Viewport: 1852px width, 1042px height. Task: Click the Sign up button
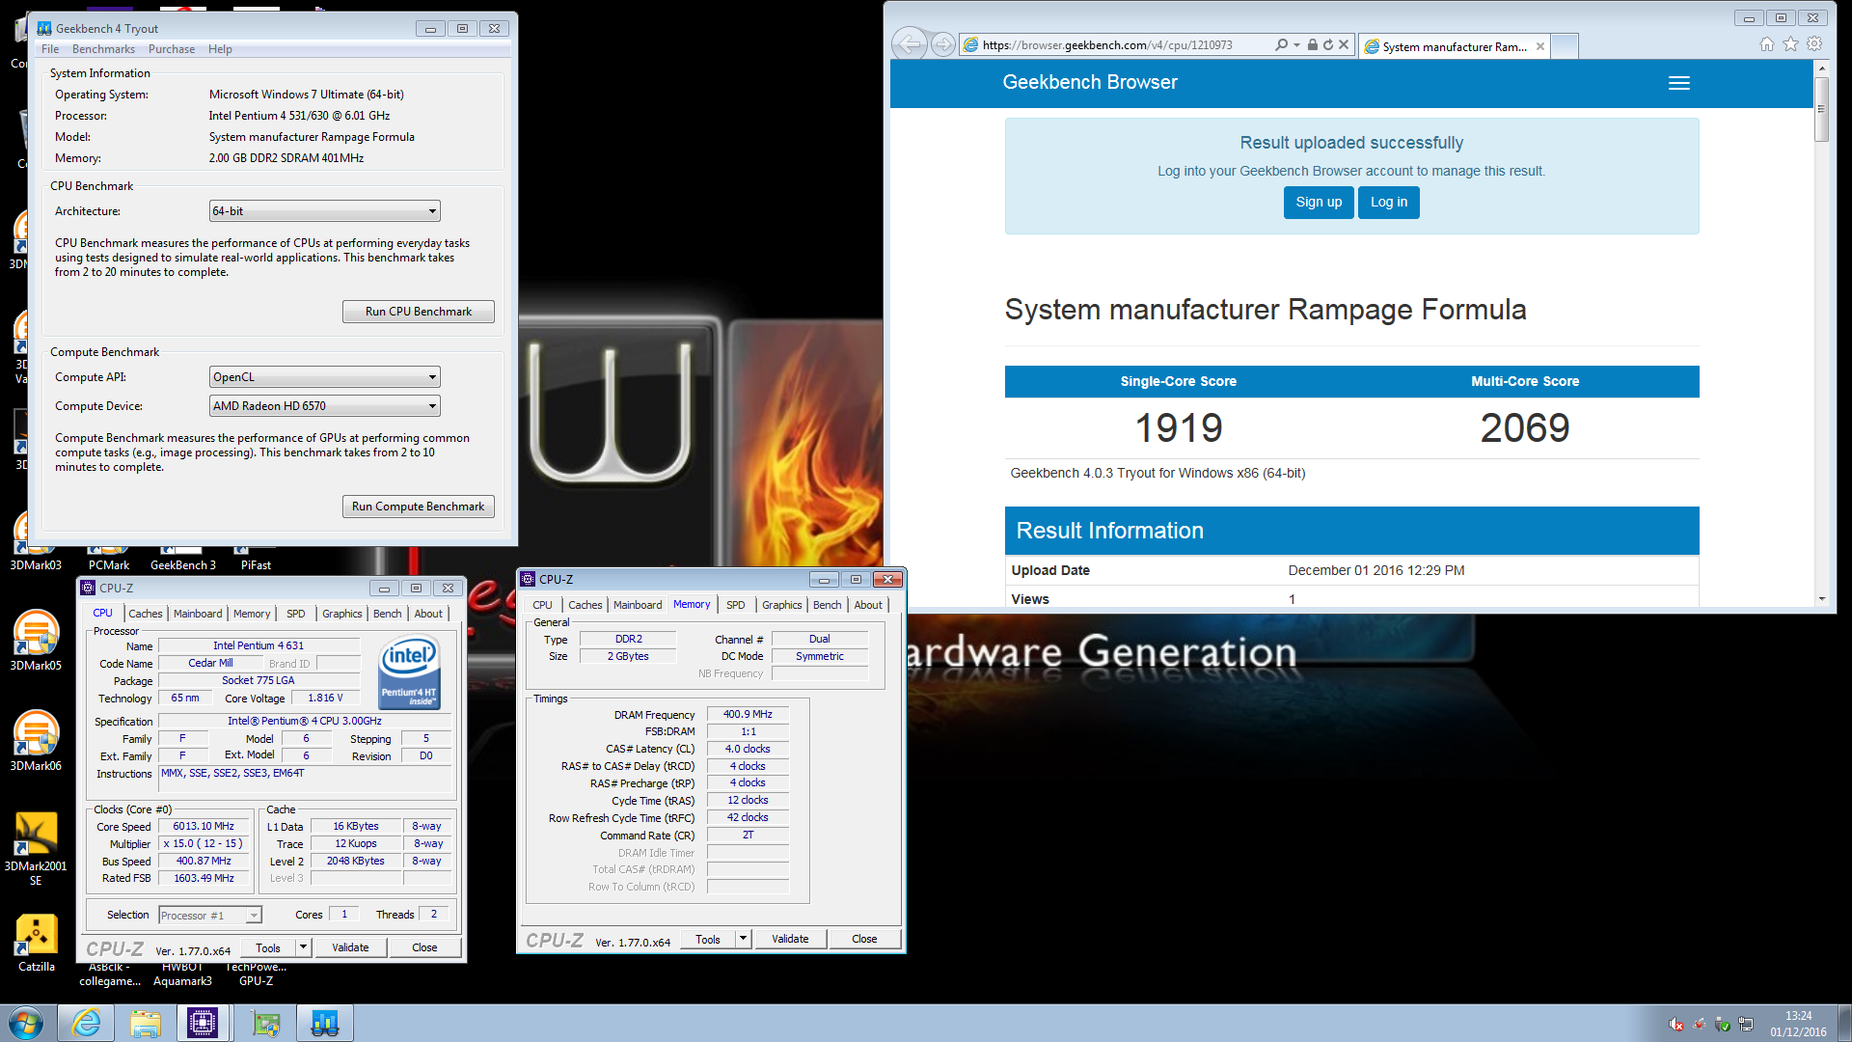pos(1319,203)
